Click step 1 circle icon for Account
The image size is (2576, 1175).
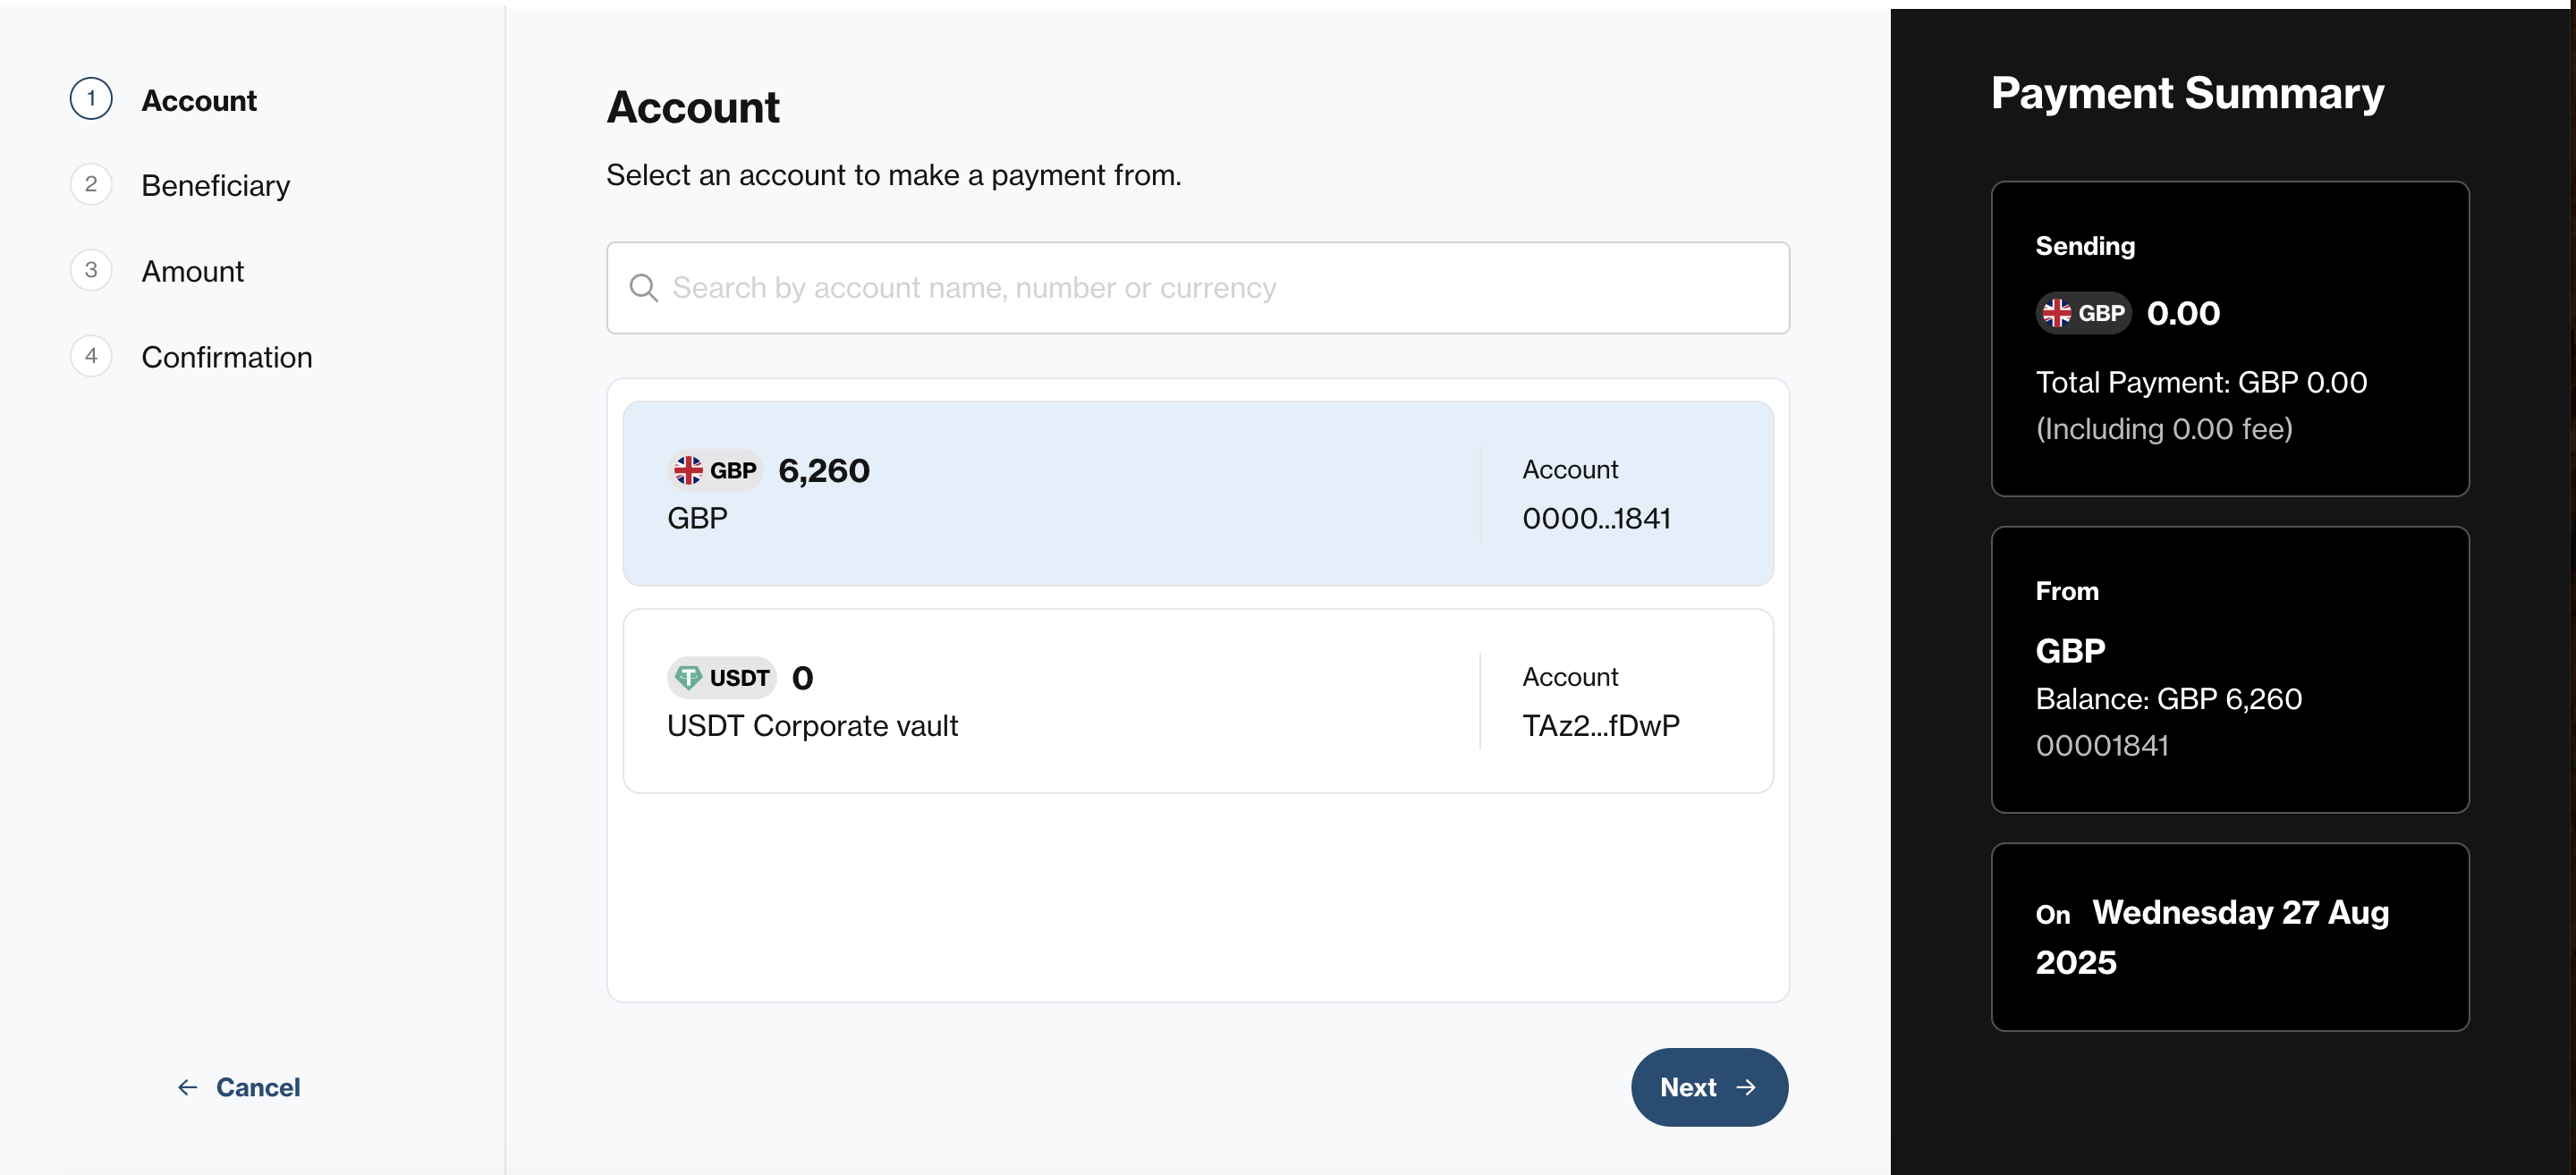click(91, 99)
